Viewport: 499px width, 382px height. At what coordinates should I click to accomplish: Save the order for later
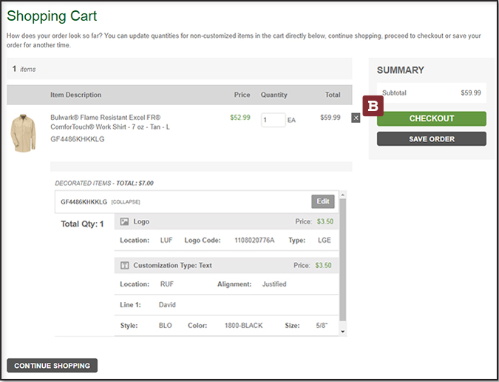coord(431,139)
